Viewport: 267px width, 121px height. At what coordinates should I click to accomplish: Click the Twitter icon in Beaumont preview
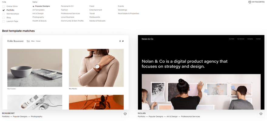pyautogui.click(x=123, y=41)
